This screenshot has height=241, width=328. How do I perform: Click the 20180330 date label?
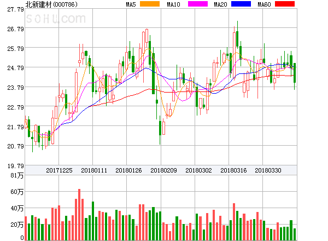(x=268, y=170)
